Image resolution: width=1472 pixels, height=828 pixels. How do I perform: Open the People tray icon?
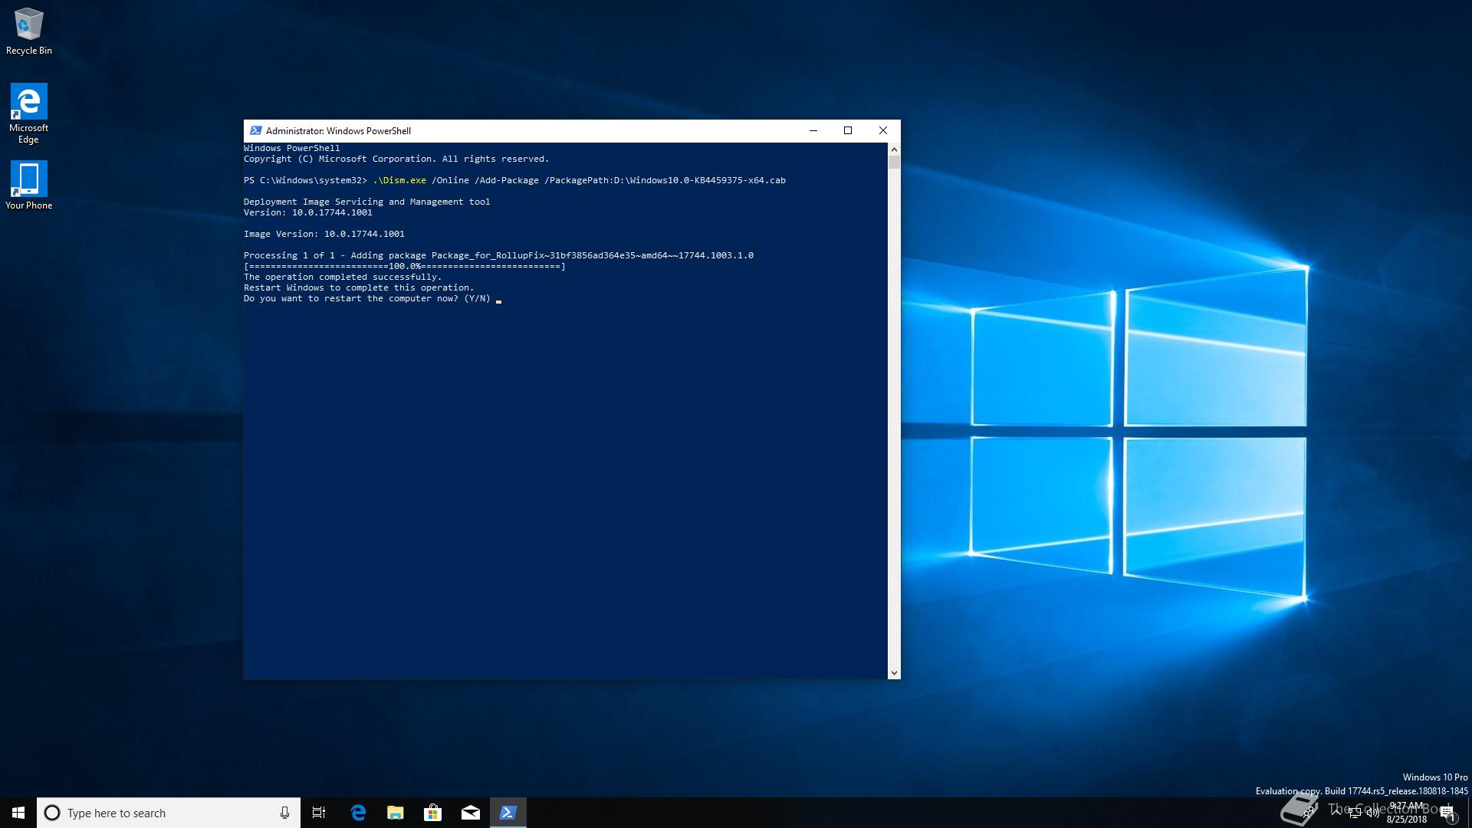(1309, 813)
